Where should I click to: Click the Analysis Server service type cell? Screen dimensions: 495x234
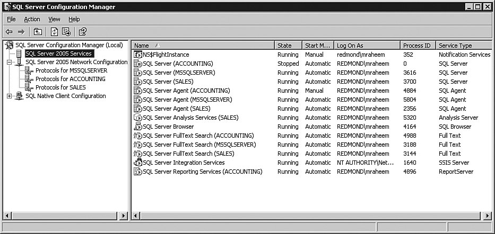tap(458, 118)
